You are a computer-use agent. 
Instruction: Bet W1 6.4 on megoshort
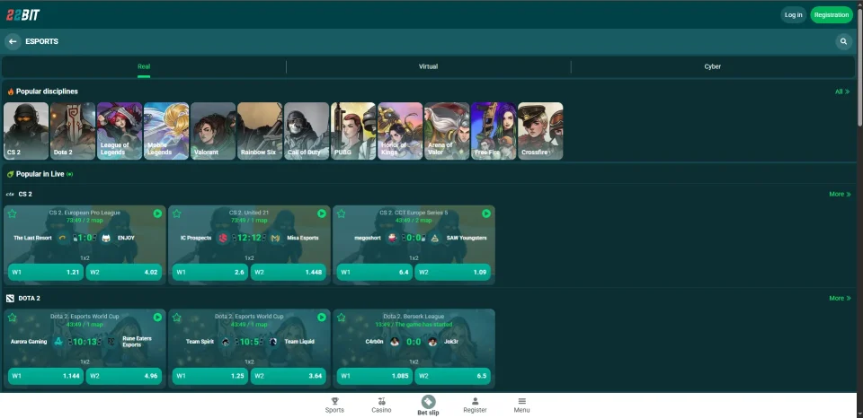[375, 272]
